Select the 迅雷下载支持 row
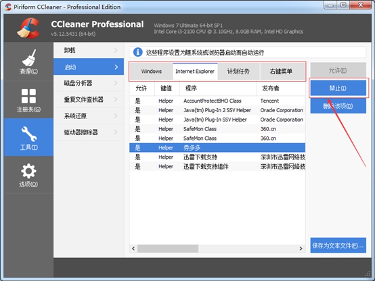The height and width of the screenshot is (281, 375). [x=217, y=157]
